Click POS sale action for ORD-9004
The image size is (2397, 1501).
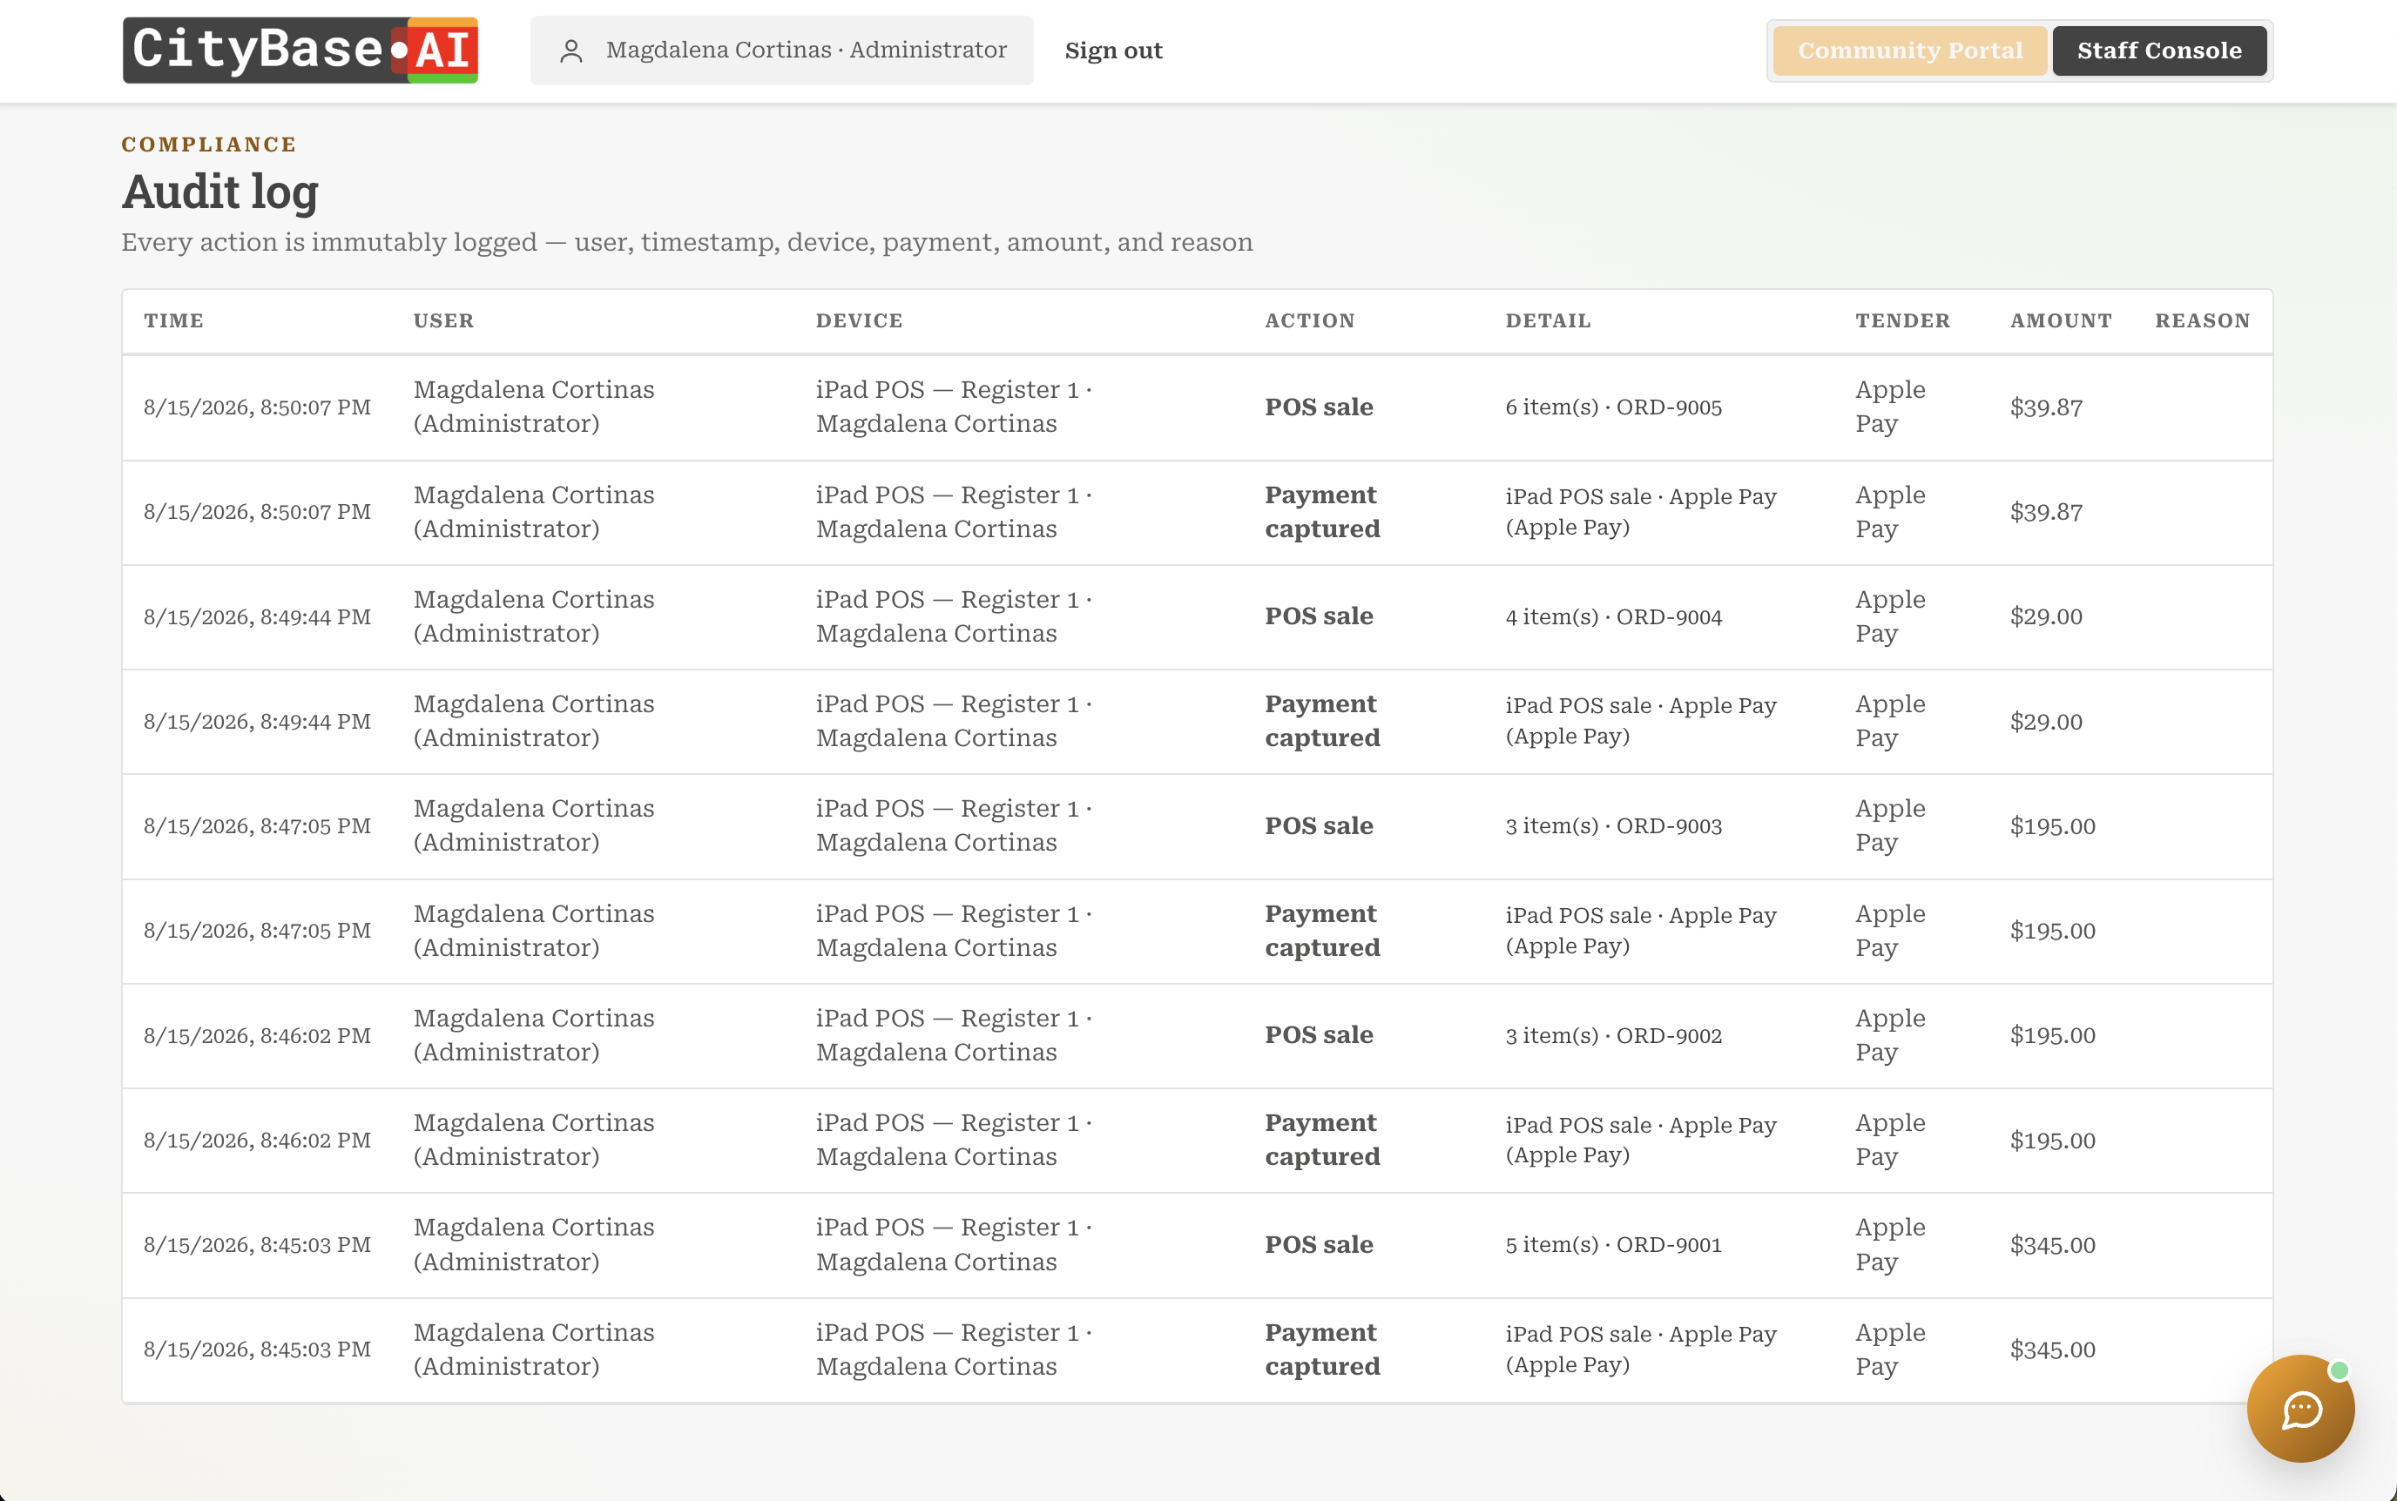1319,616
